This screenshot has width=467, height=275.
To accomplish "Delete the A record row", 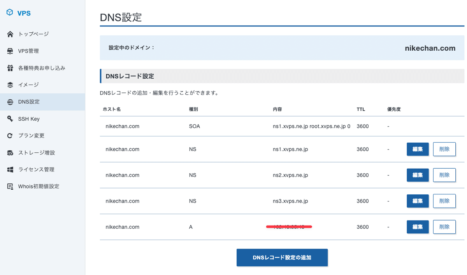I will pos(444,227).
